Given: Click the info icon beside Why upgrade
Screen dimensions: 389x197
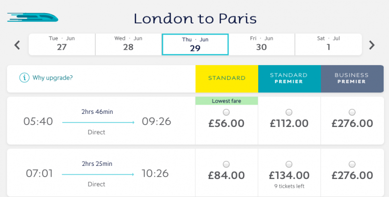Looking at the screenshot, I should [24, 78].
